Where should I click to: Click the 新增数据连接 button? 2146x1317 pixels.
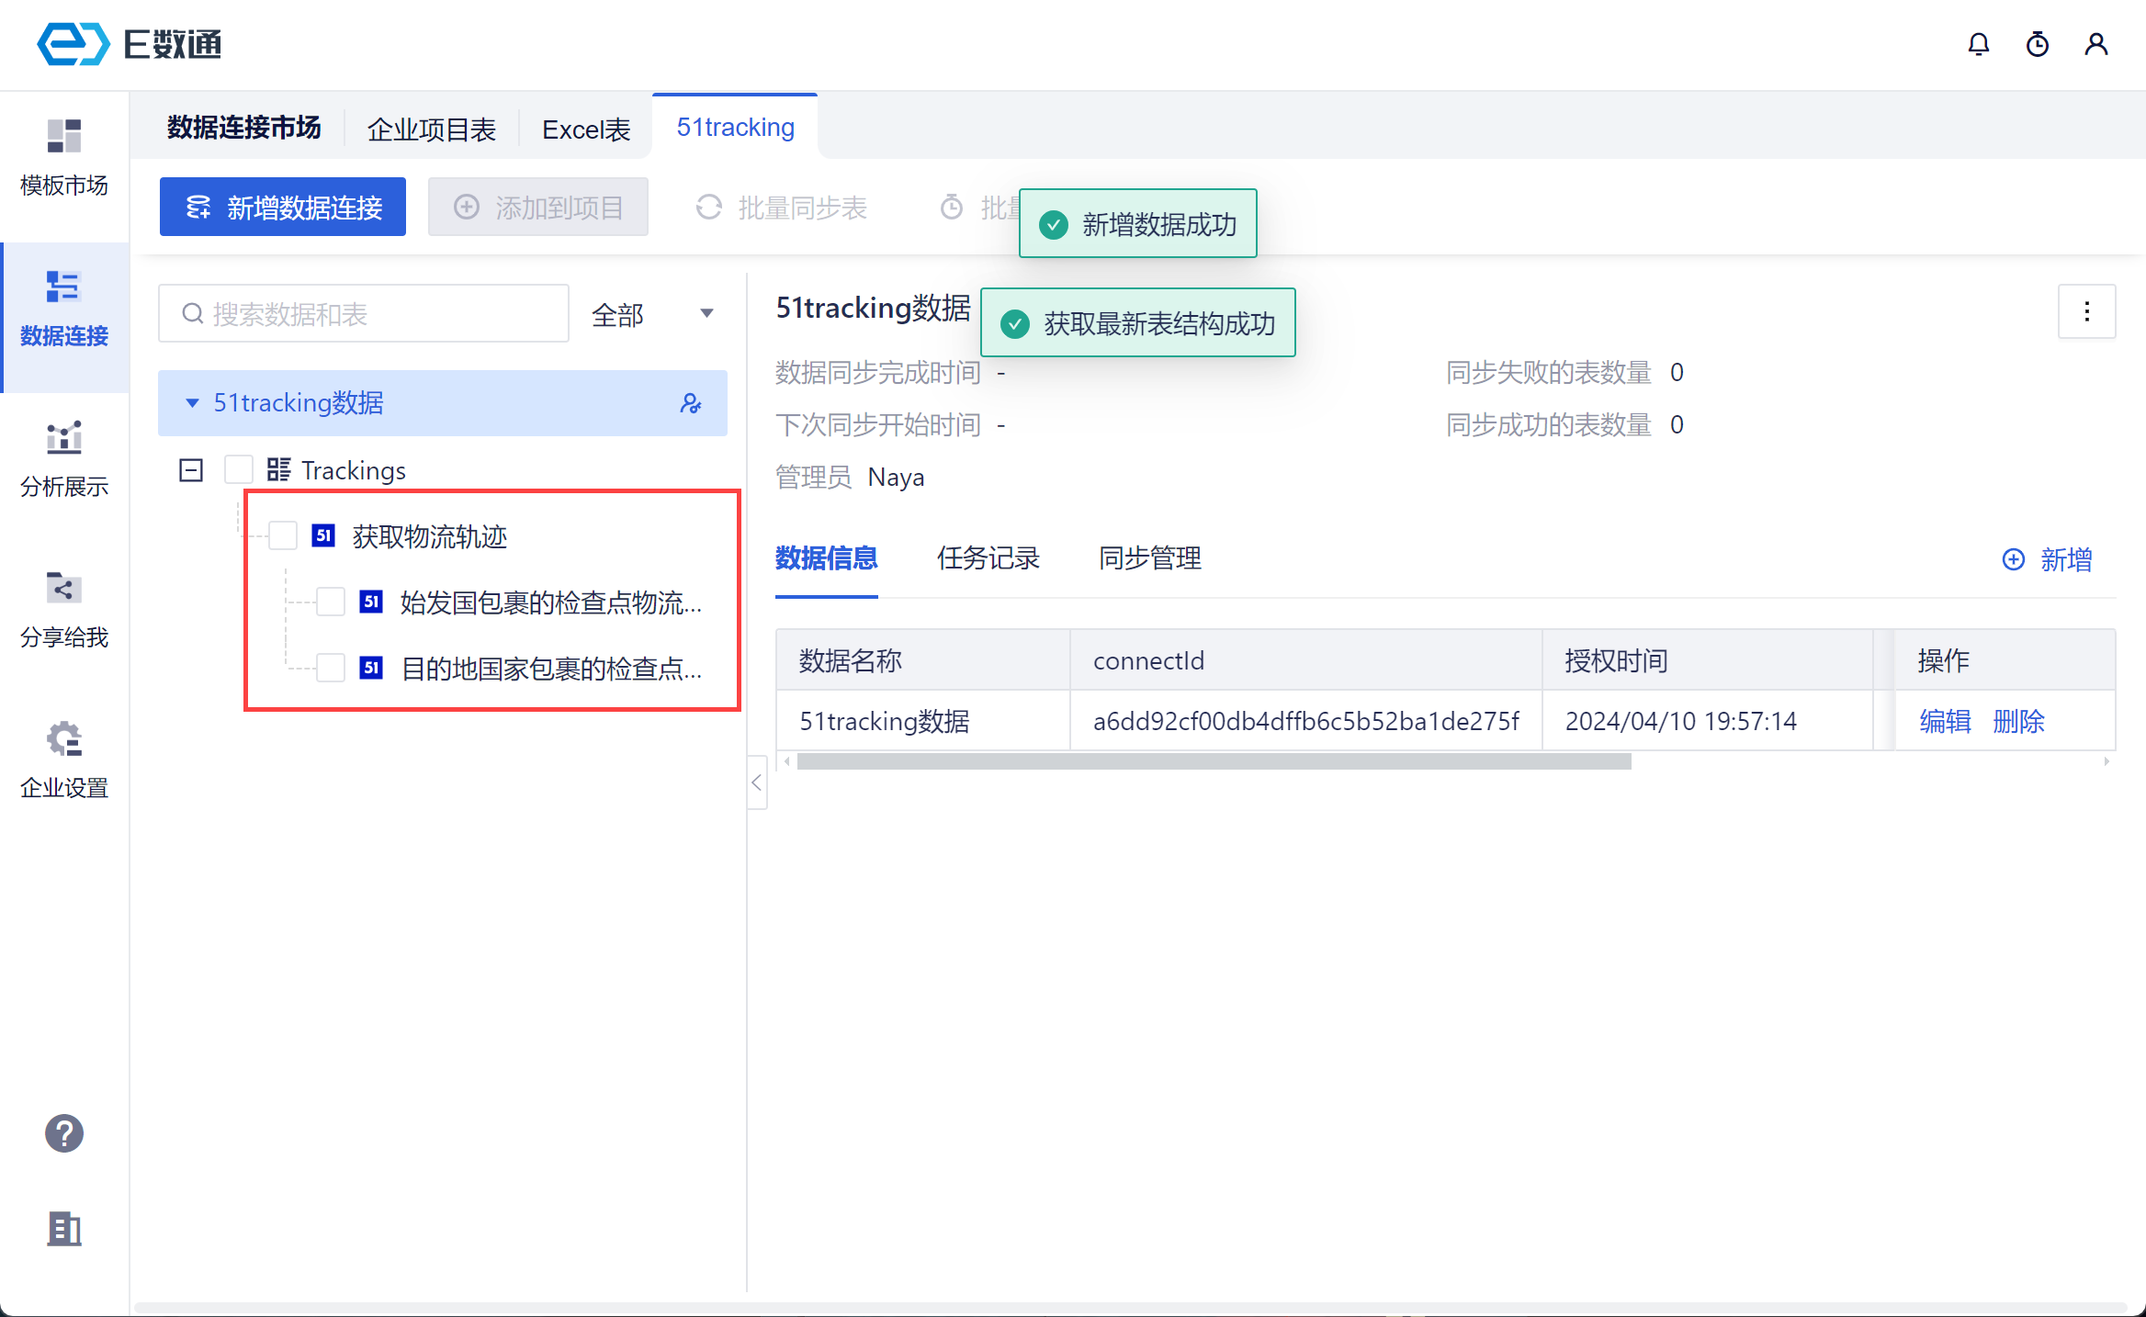click(283, 208)
